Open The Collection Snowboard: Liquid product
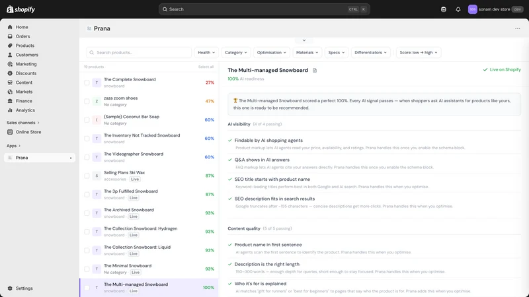The image size is (529, 297). (x=149, y=250)
